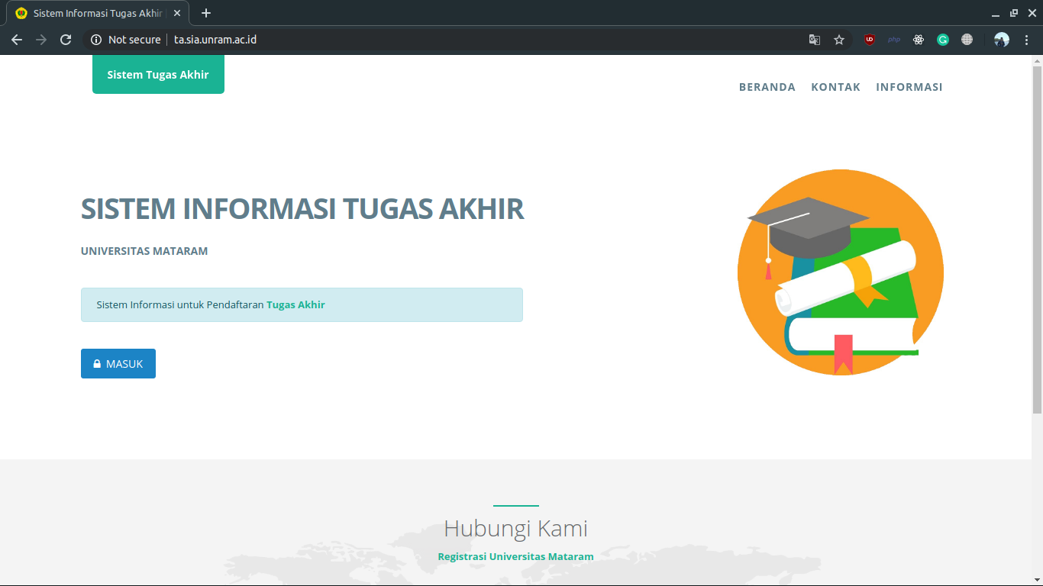Minimize the Chrome window
The width and height of the screenshot is (1043, 586).
click(x=996, y=13)
